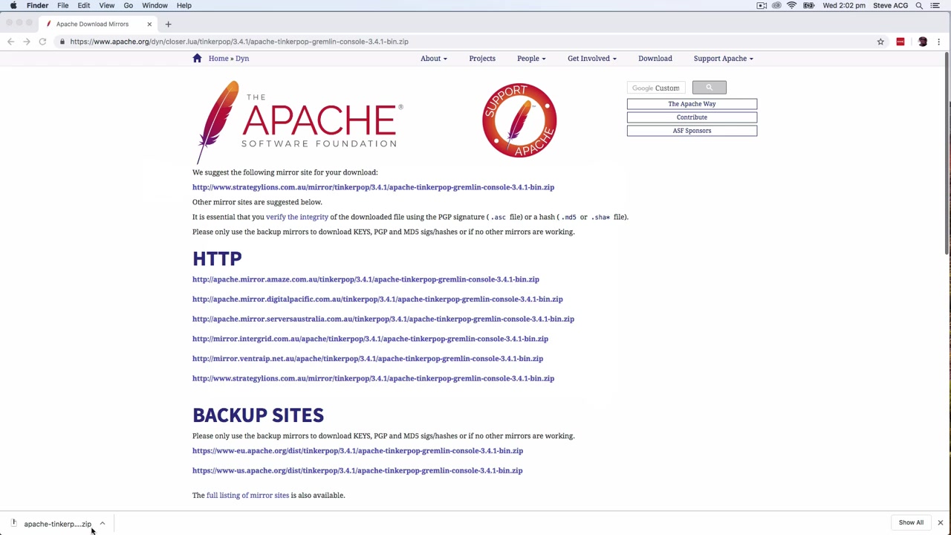Open options chevron for downloaded zip
The image size is (951, 535).
pyautogui.click(x=103, y=523)
